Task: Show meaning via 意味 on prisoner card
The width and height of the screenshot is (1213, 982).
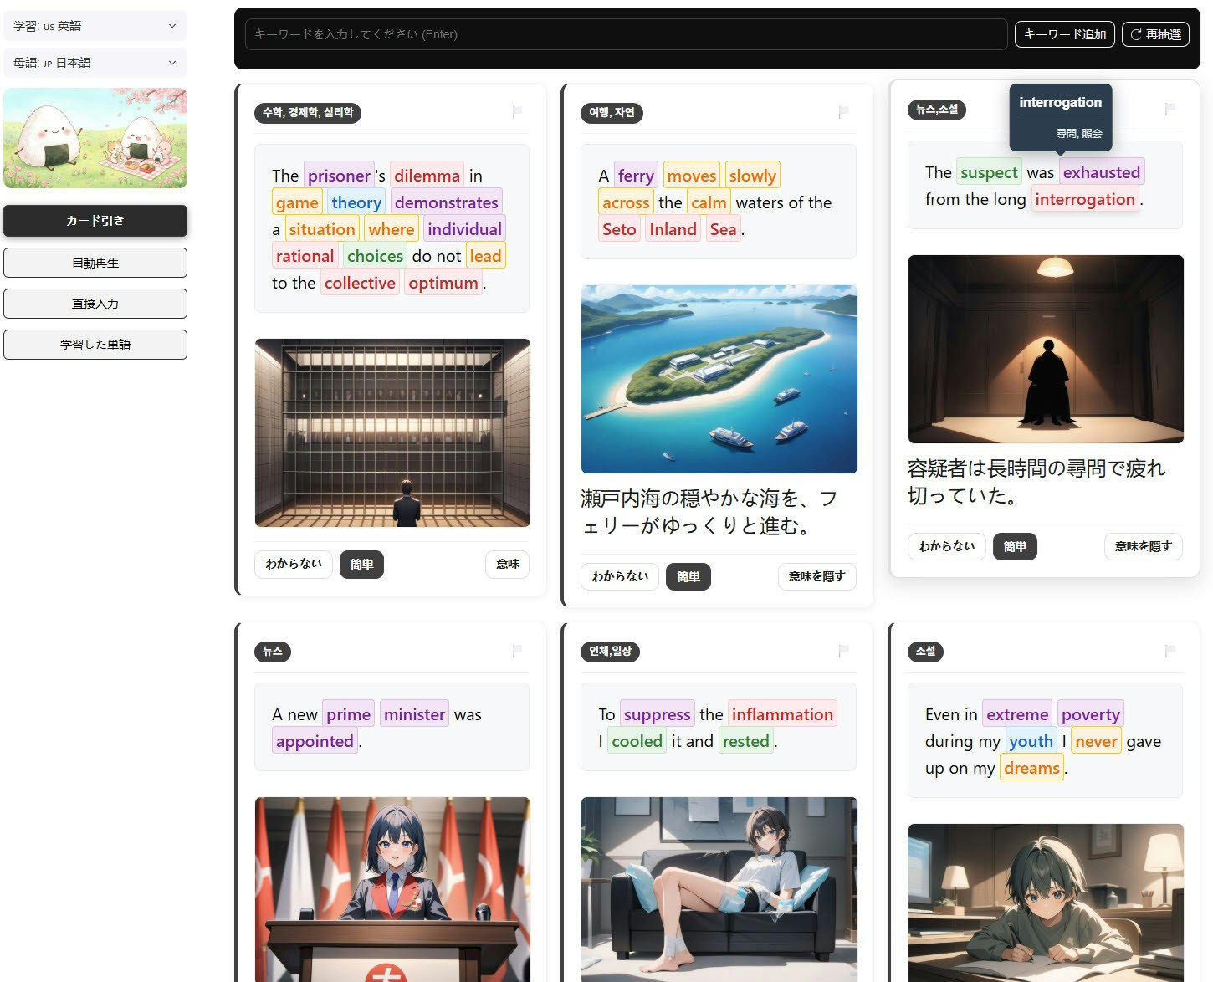Action: [x=507, y=565]
